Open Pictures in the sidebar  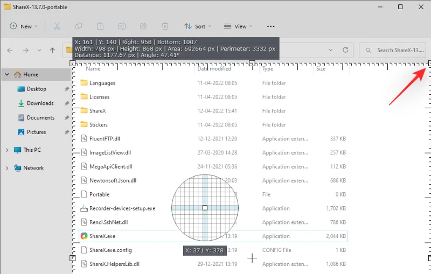[36, 132]
